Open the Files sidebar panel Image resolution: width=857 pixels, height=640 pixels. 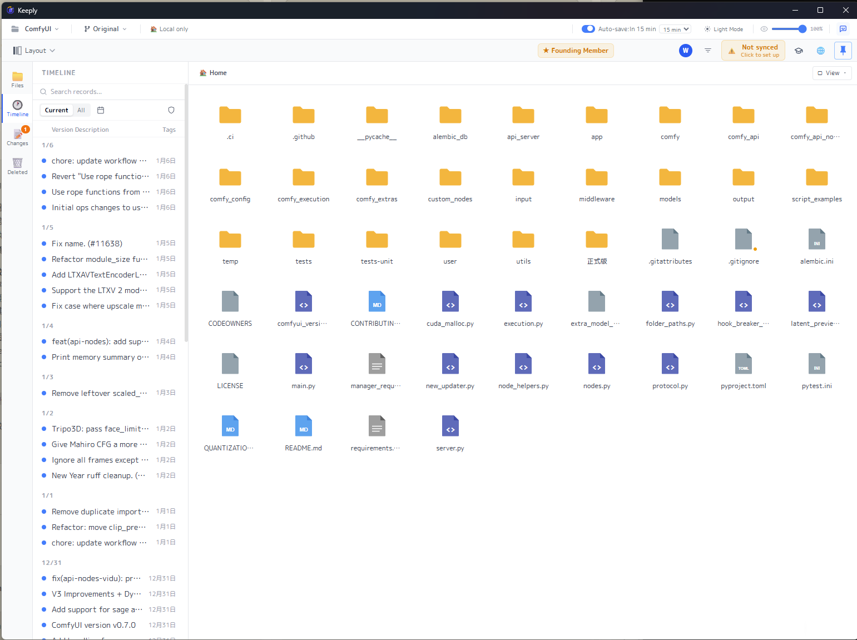[17, 80]
